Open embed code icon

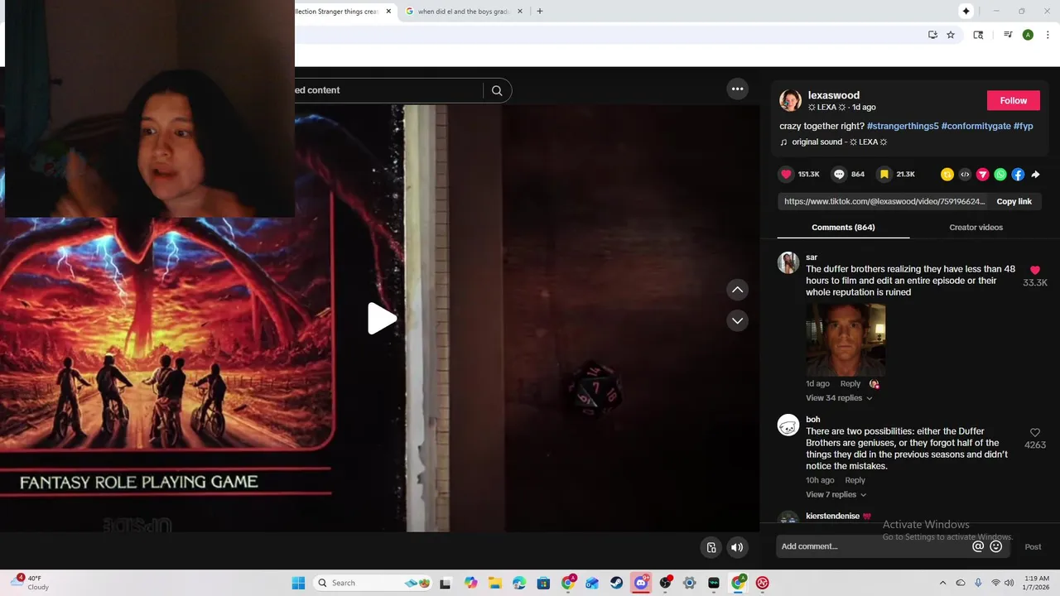pos(965,174)
